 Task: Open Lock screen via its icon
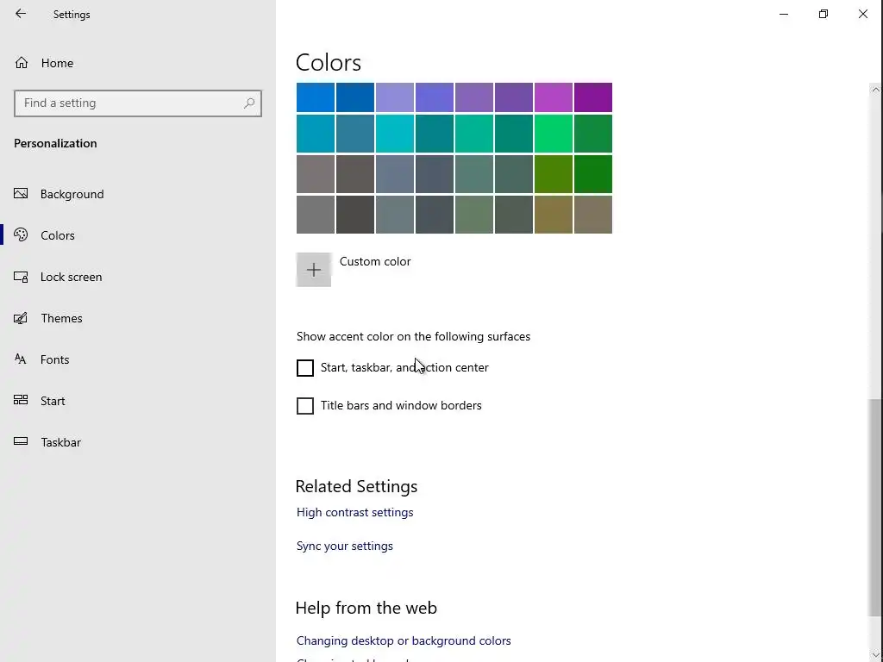[22, 277]
